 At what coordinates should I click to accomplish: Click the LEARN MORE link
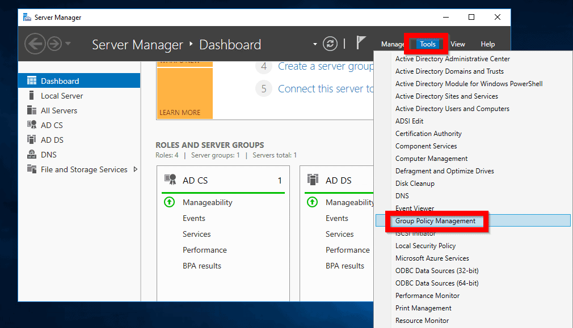(x=180, y=112)
